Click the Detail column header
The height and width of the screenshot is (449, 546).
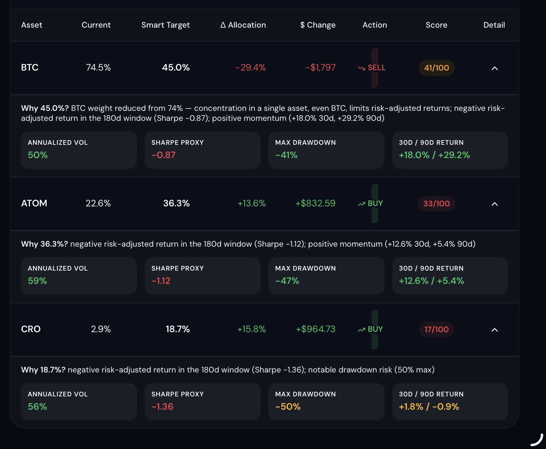pos(494,25)
